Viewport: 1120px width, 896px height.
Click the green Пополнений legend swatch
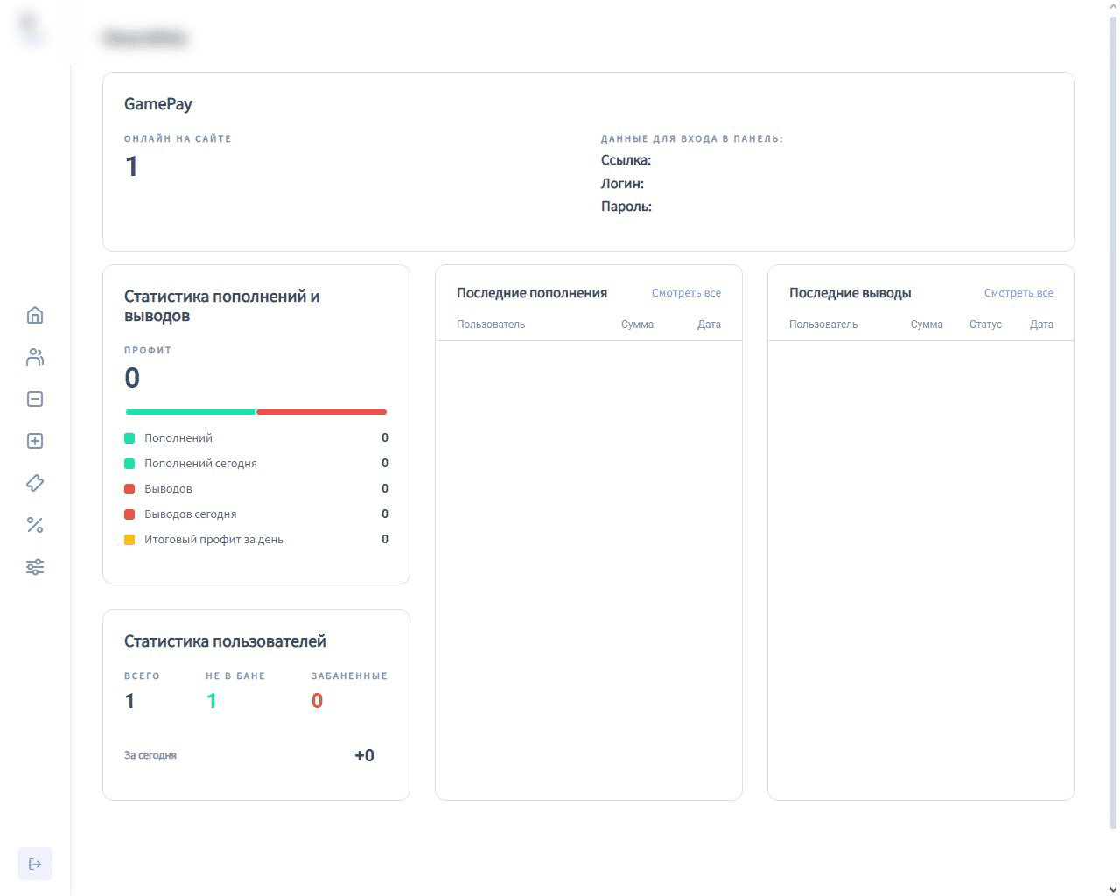coord(129,438)
